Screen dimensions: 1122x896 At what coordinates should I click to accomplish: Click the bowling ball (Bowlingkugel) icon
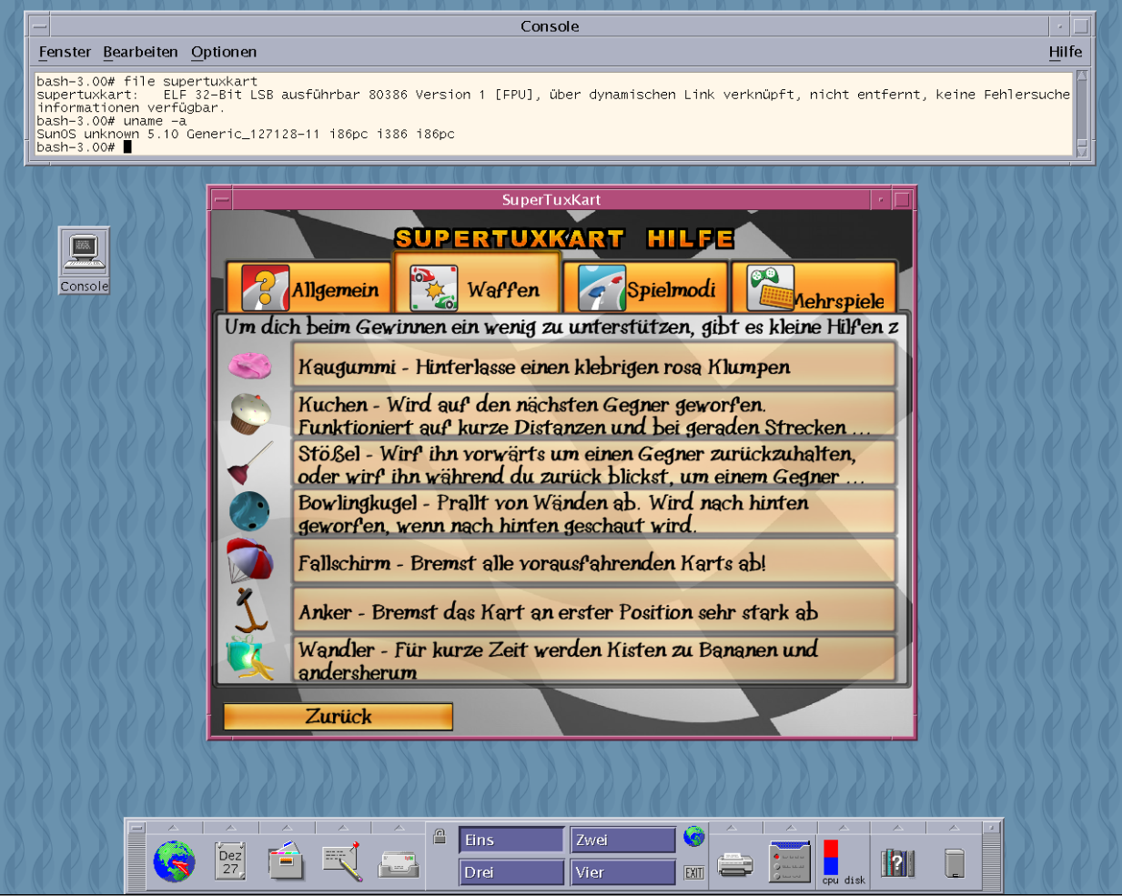point(249,512)
